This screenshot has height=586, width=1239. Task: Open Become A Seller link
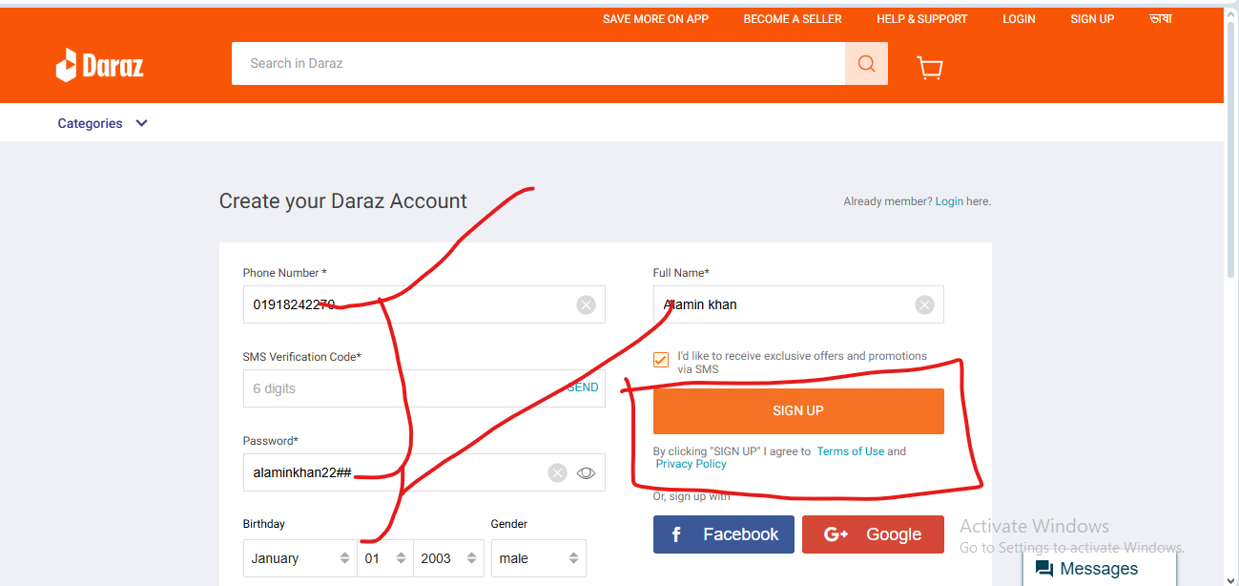tap(793, 19)
